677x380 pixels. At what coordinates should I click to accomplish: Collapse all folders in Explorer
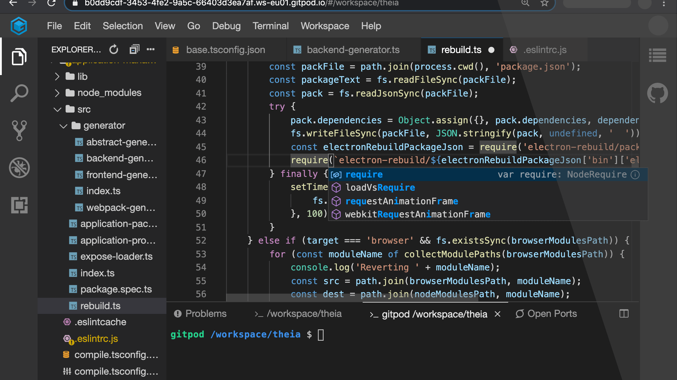pos(134,49)
